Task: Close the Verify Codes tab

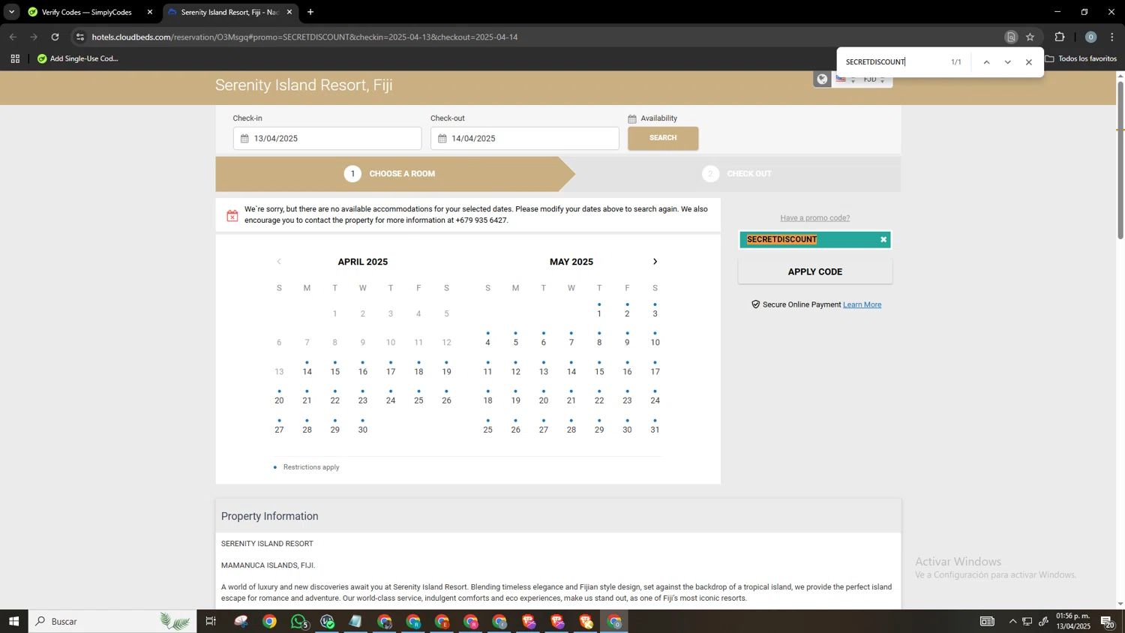Action: pyautogui.click(x=150, y=12)
